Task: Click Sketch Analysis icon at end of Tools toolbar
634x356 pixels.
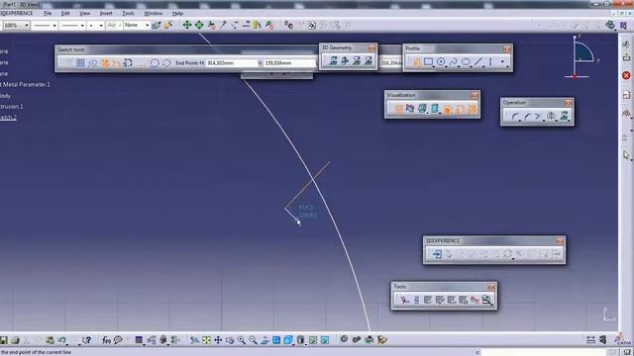Action: click(x=486, y=300)
